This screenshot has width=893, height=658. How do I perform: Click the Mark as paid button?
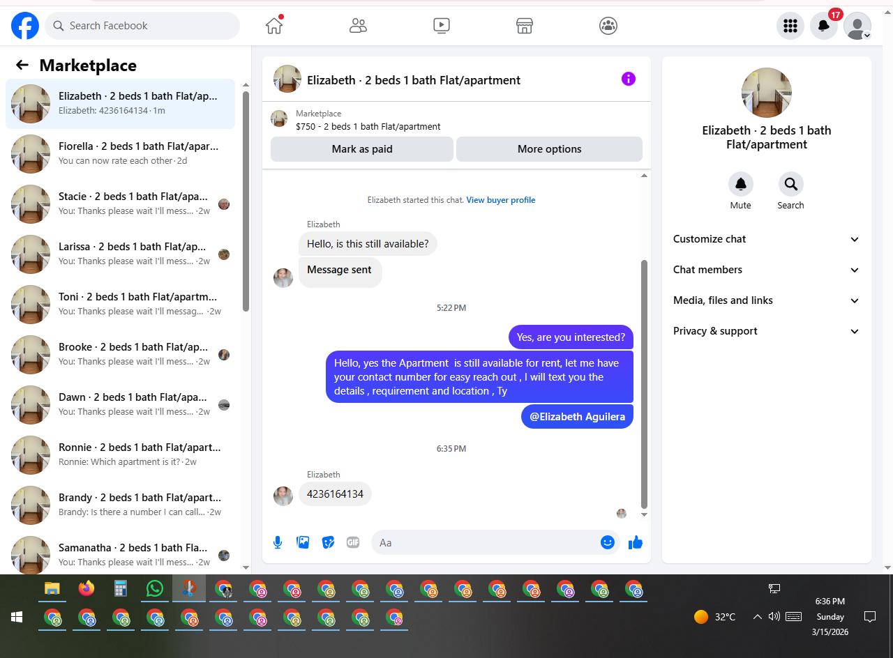(362, 149)
